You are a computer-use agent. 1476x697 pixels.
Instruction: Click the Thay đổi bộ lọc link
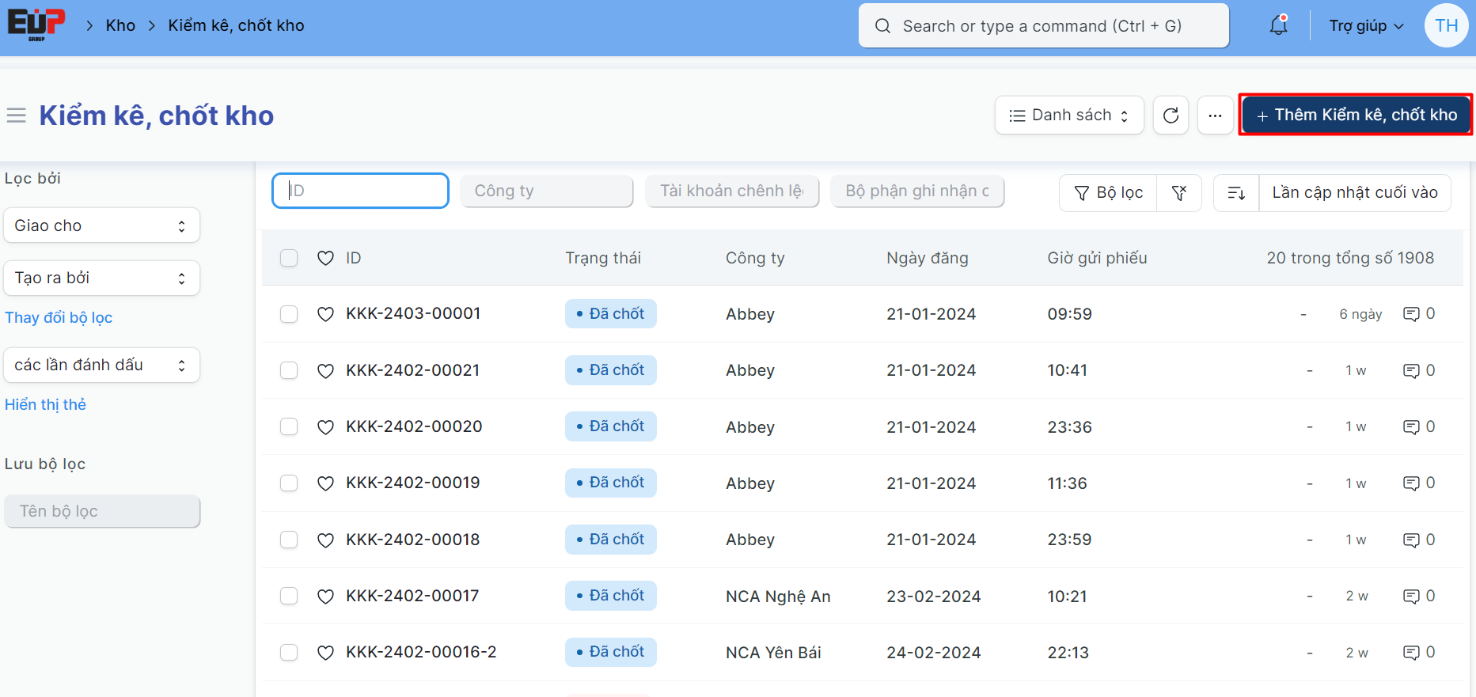click(x=59, y=317)
